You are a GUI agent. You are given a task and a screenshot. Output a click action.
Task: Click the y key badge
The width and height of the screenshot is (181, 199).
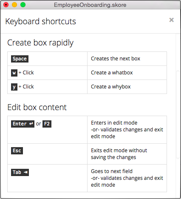point(14,87)
